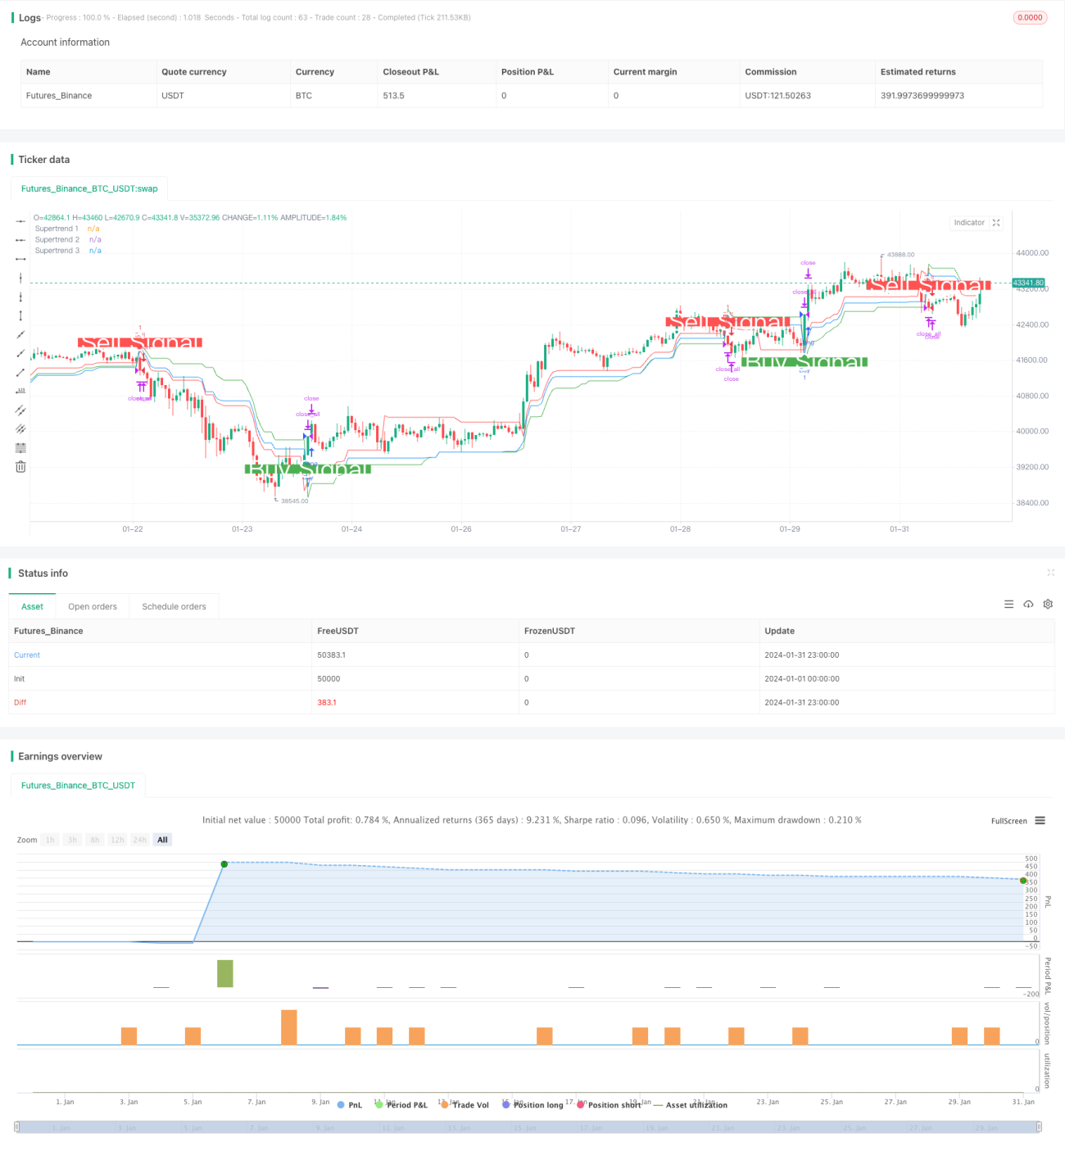
Task: Click the cloud download icon in Status info
Action: click(x=1028, y=604)
